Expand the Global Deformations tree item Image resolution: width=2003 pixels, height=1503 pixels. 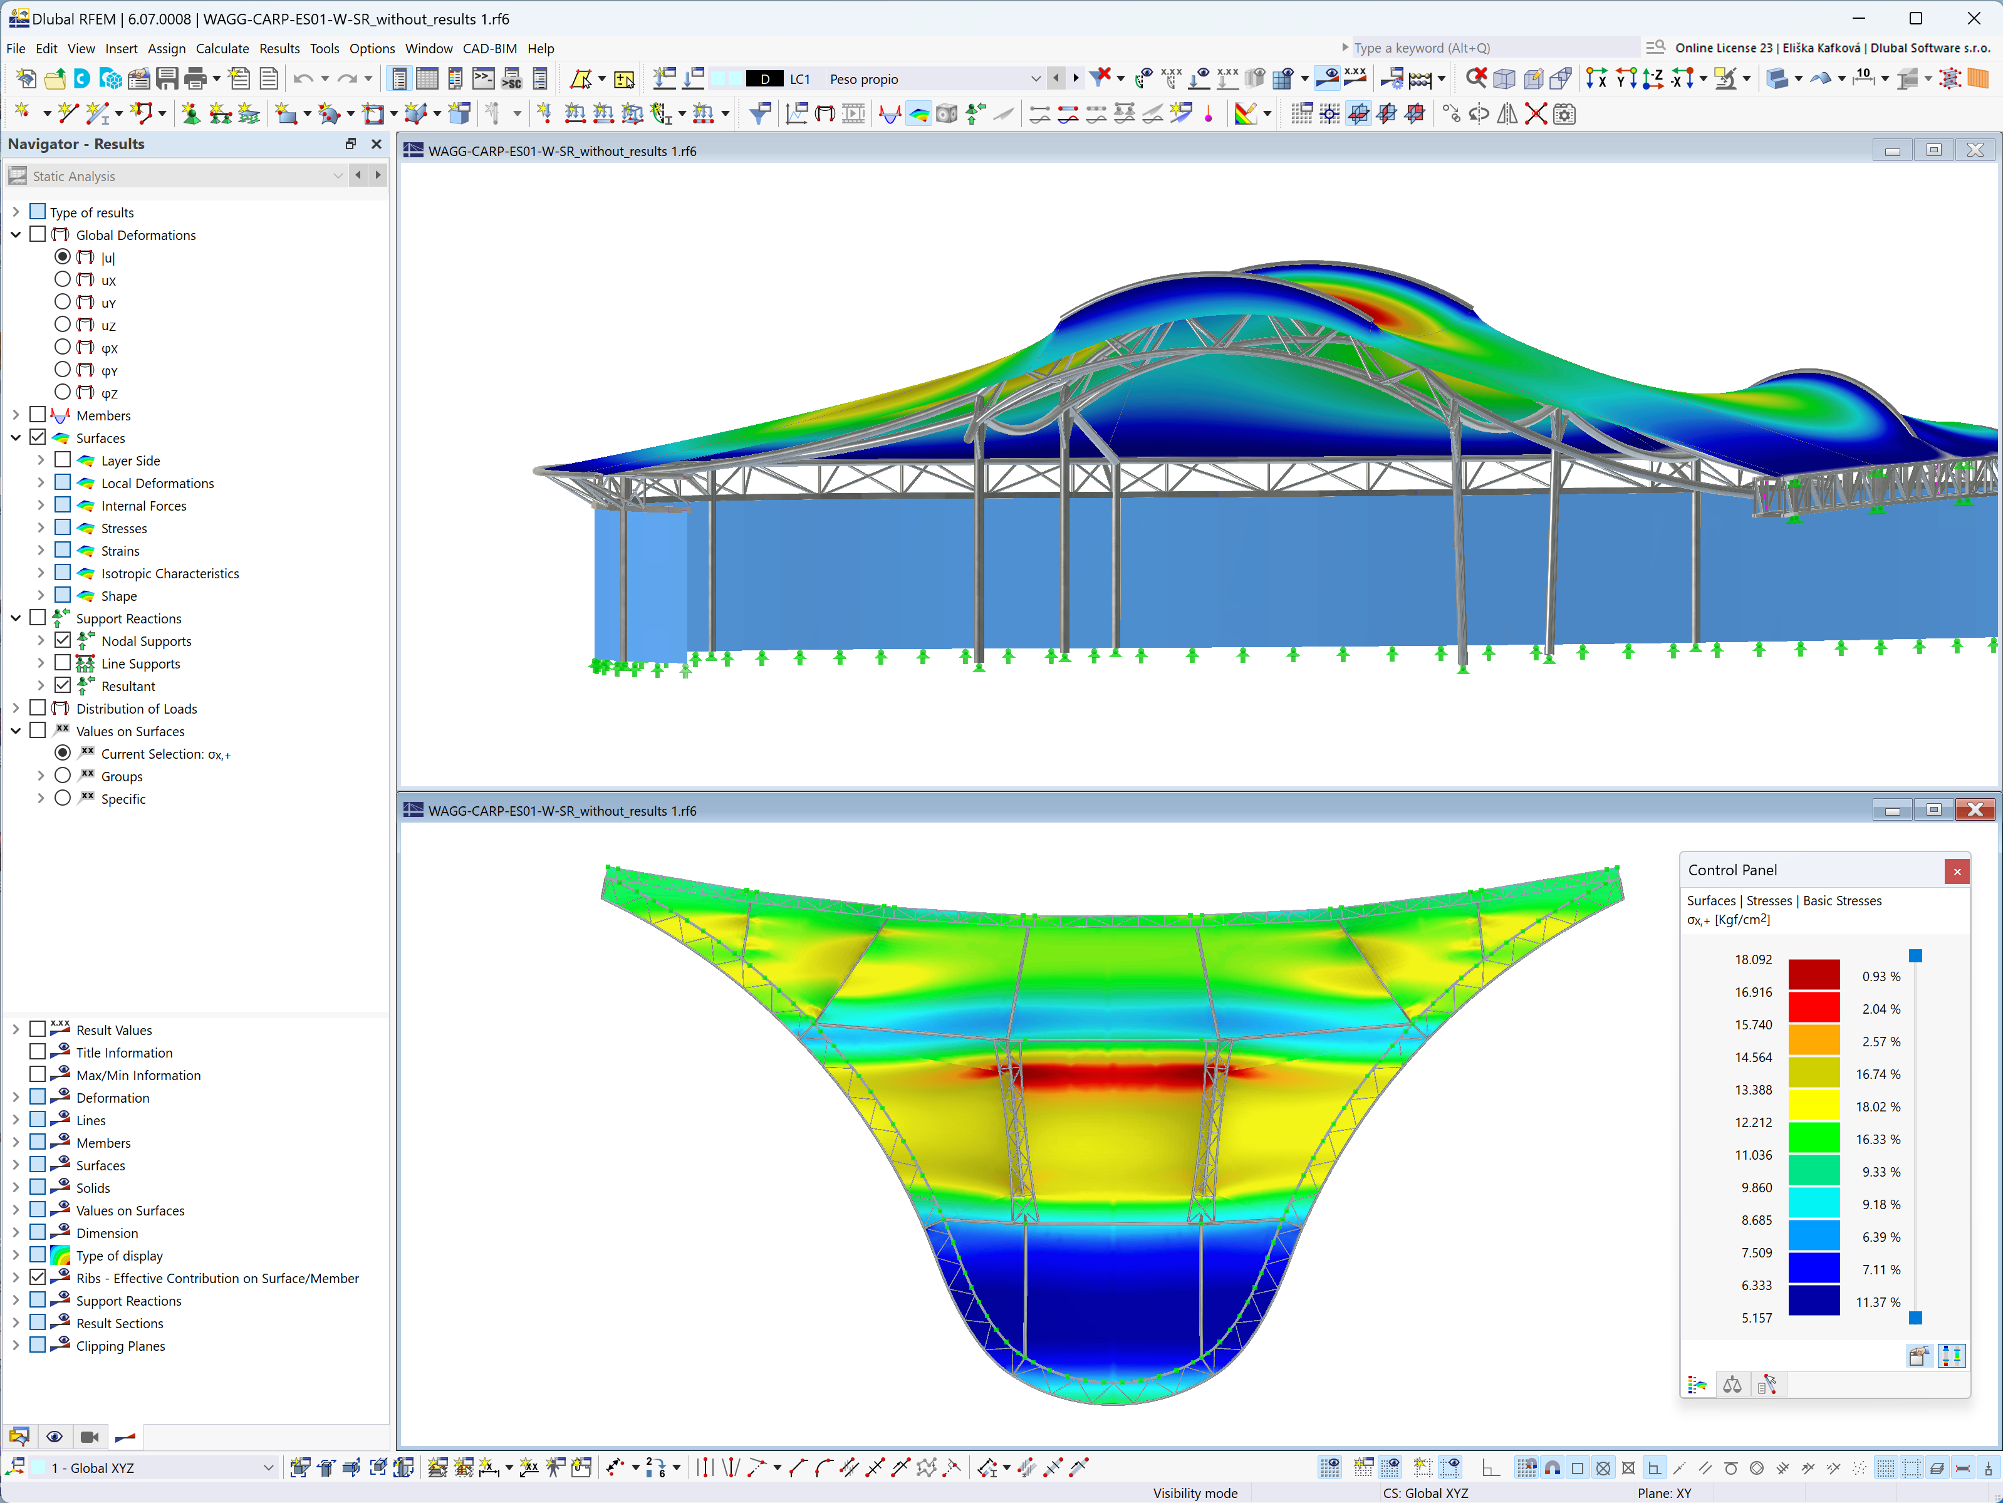tap(14, 234)
